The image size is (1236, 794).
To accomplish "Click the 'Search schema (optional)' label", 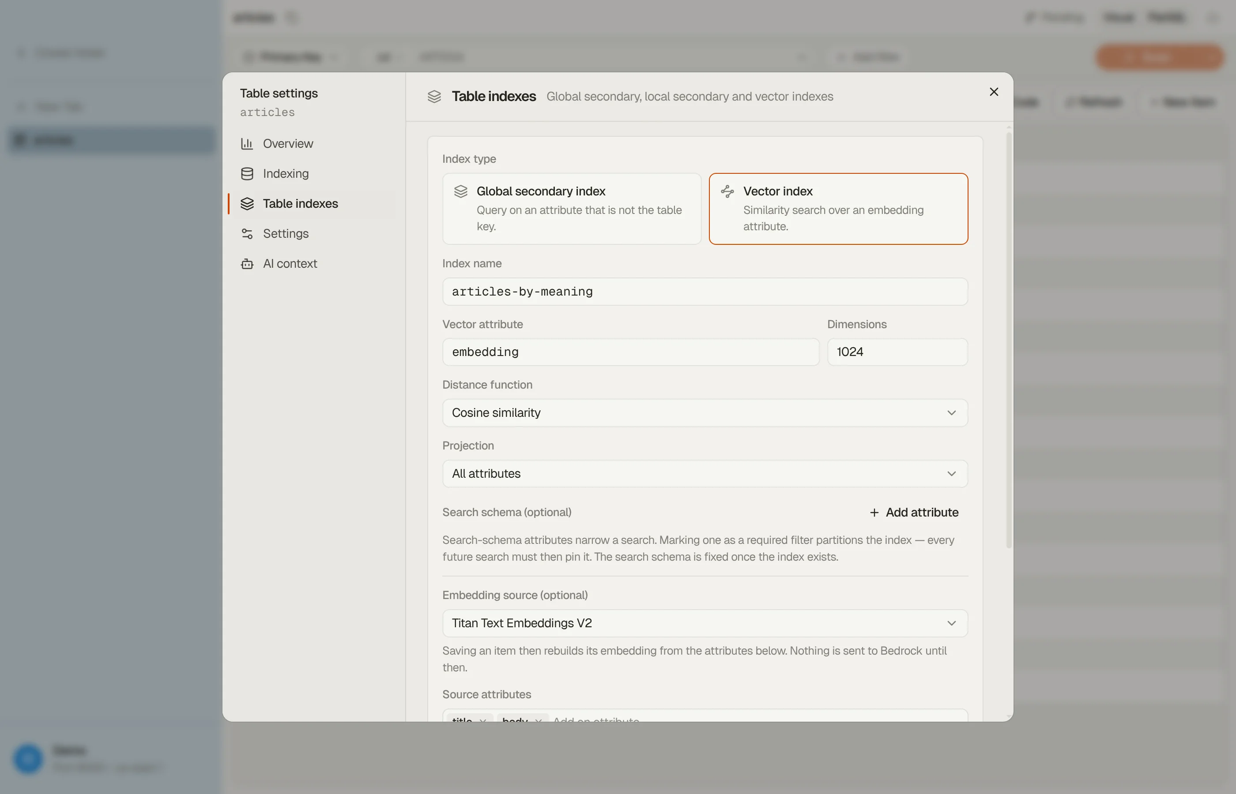I will tap(507, 512).
